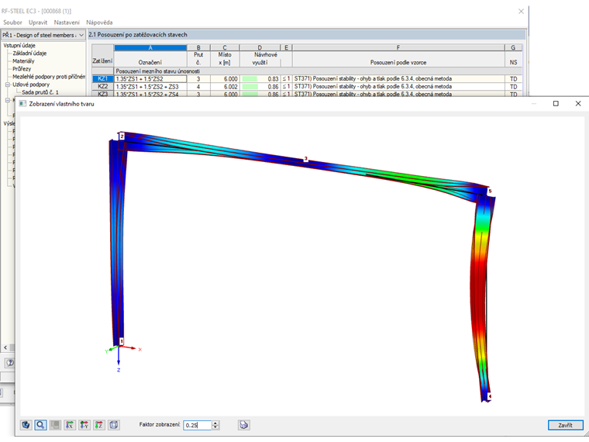
Task: Click cell 1.35*ZS1 + 1.5*ZS2
Action: coord(150,79)
